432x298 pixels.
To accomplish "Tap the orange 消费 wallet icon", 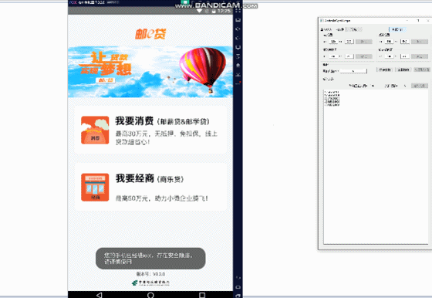I will (x=95, y=130).
